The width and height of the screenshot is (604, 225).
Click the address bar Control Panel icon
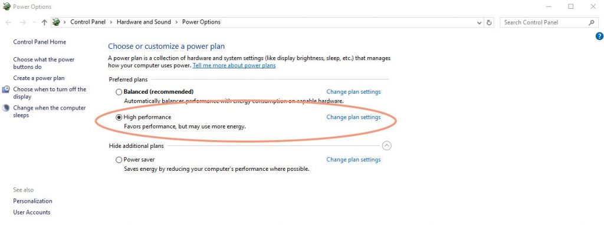56,22
